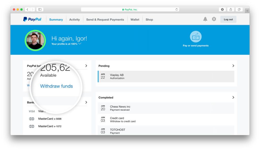This screenshot has height=150, width=260.
Task: Click the Pay or send payments icon
Action: click(196, 37)
